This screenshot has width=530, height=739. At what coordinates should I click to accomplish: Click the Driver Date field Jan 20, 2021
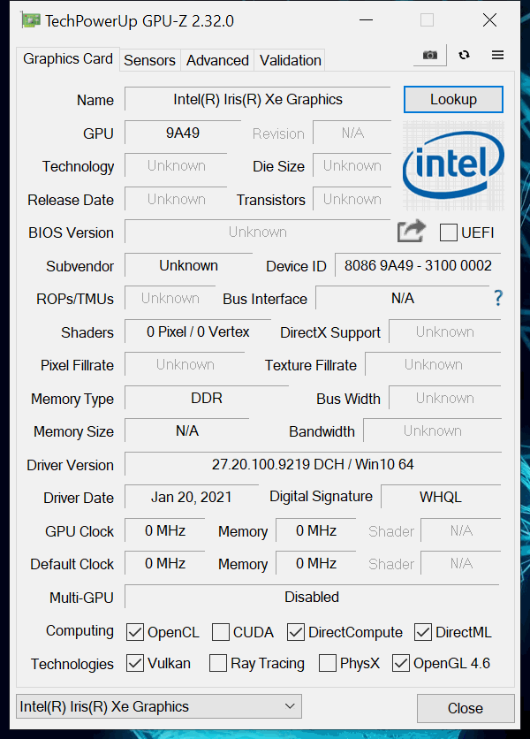coord(192,497)
